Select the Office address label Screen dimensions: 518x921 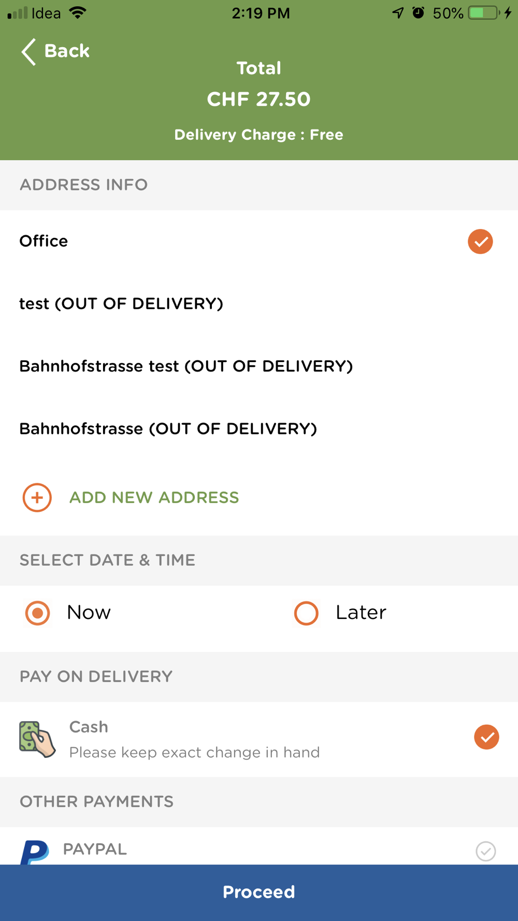pyautogui.click(x=44, y=241)
